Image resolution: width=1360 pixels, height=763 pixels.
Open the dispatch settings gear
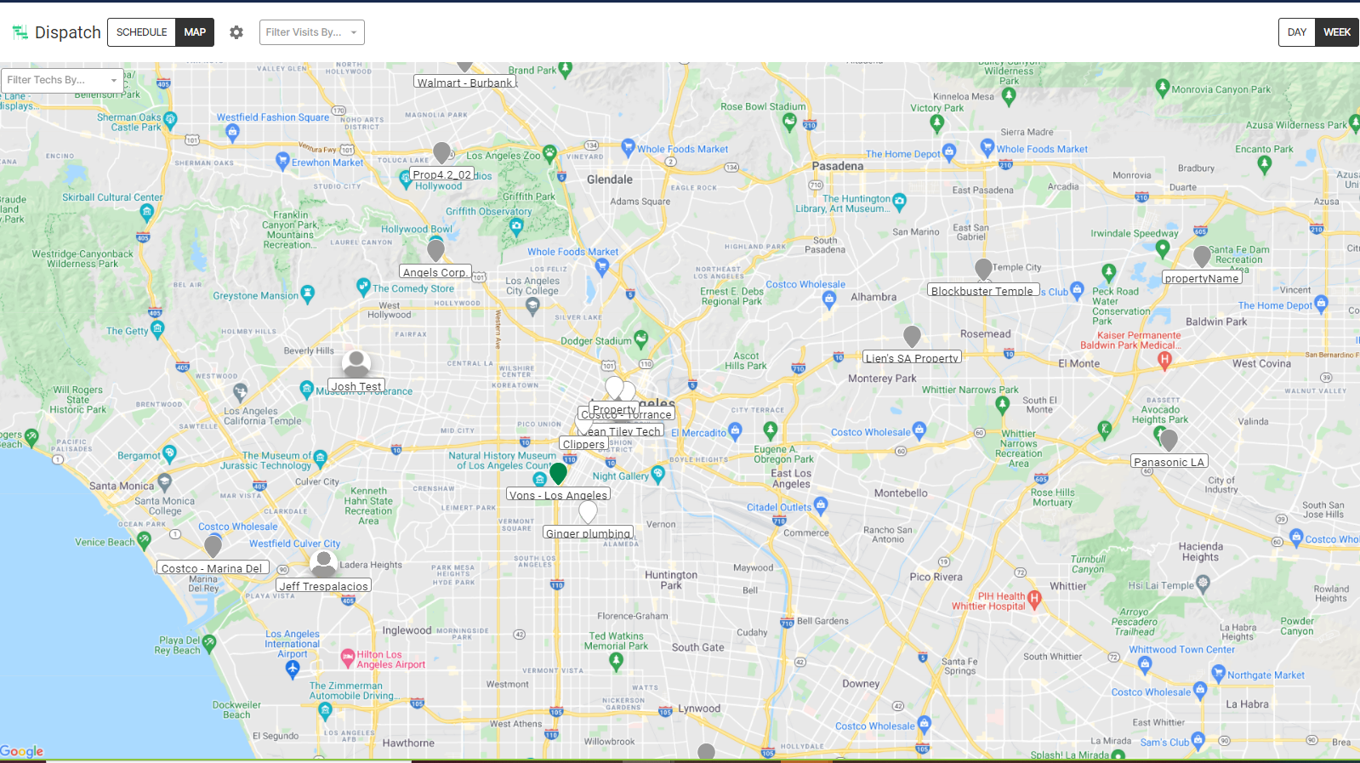point(236,32)
